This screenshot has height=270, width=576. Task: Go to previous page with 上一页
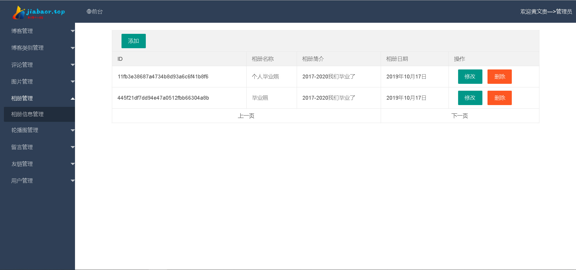click(x=246, y=116)
